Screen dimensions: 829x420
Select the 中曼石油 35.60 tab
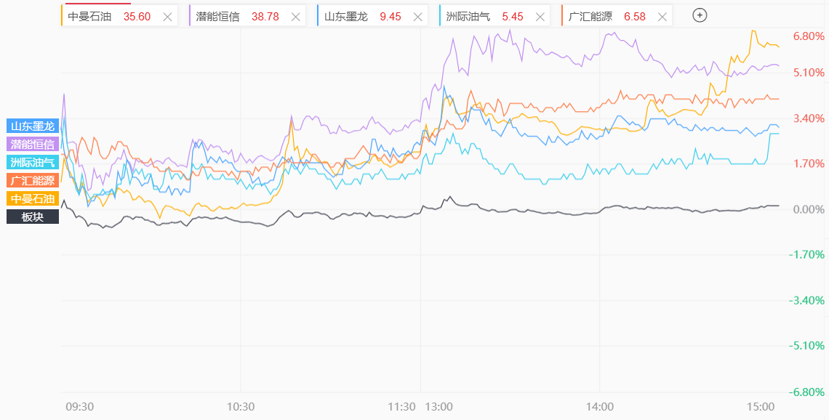[109, 17]
